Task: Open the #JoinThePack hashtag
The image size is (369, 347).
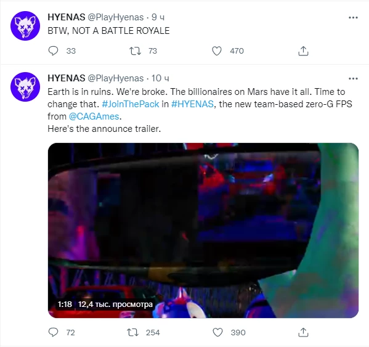Action: coord(131,104)
